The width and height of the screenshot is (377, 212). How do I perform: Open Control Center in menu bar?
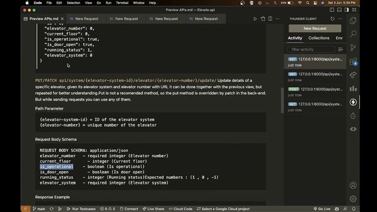pos(315,3)
